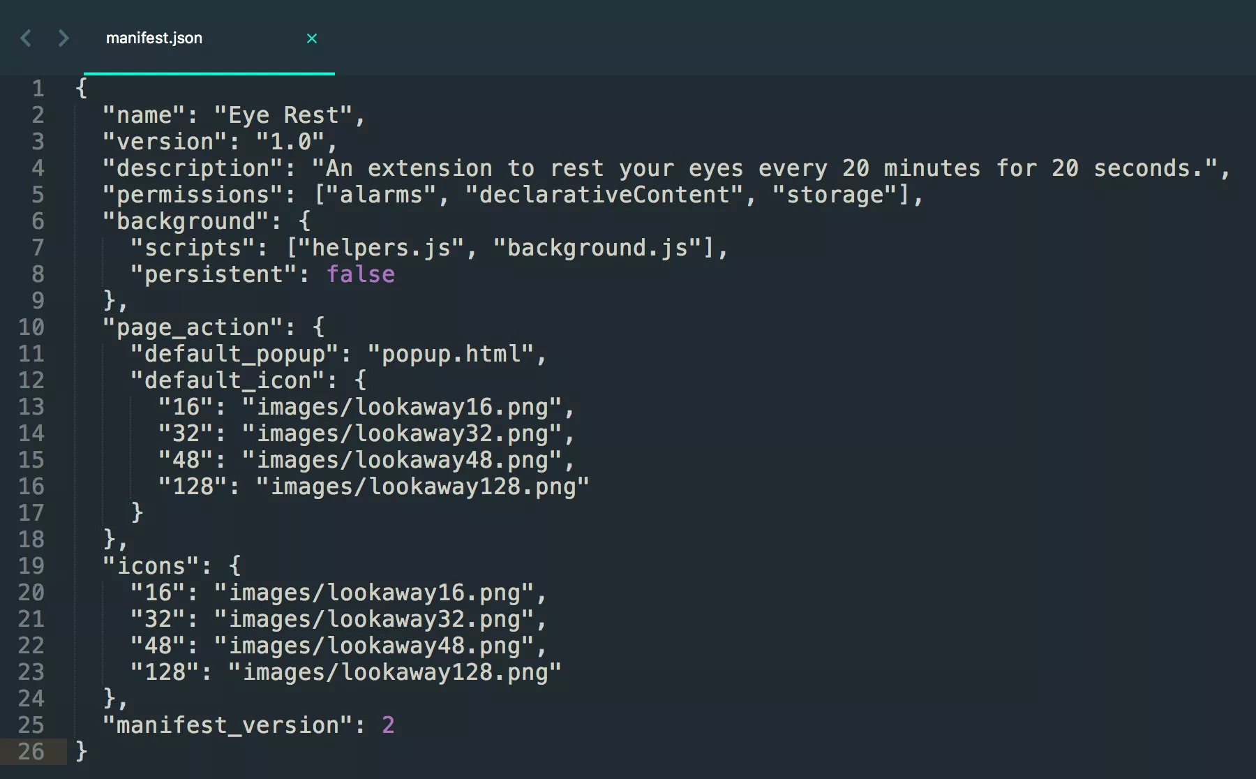Place cursor on manifest_version value 2
Viewport: 1256px width, 779px height.
click(x=388, y=725)
